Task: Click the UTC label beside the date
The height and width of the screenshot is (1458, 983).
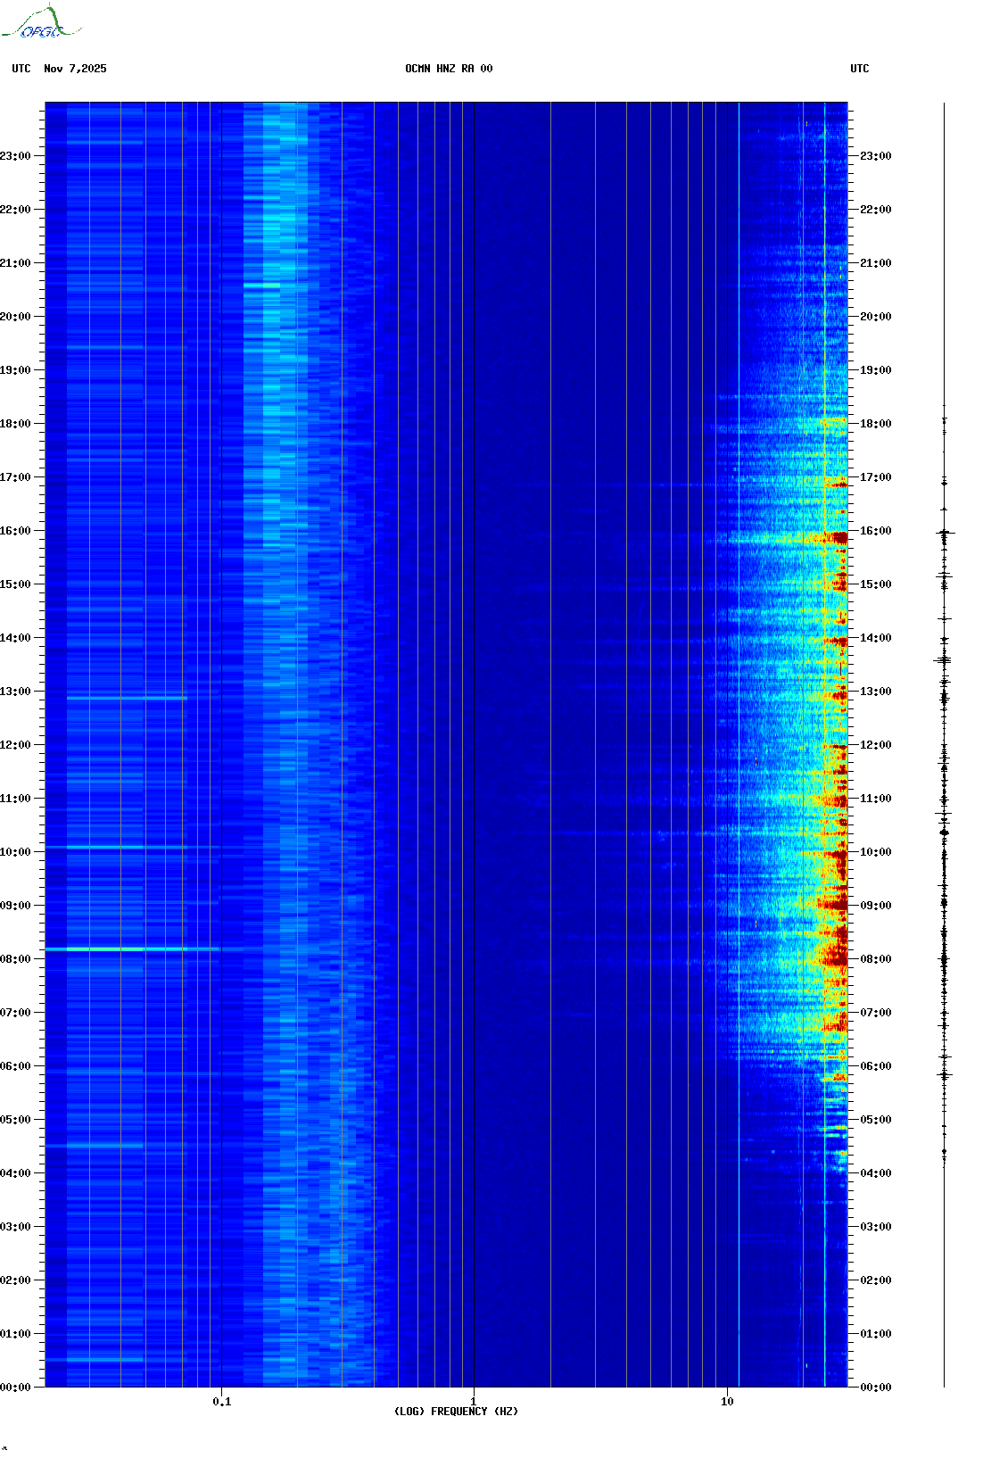Action: (21, 69)
